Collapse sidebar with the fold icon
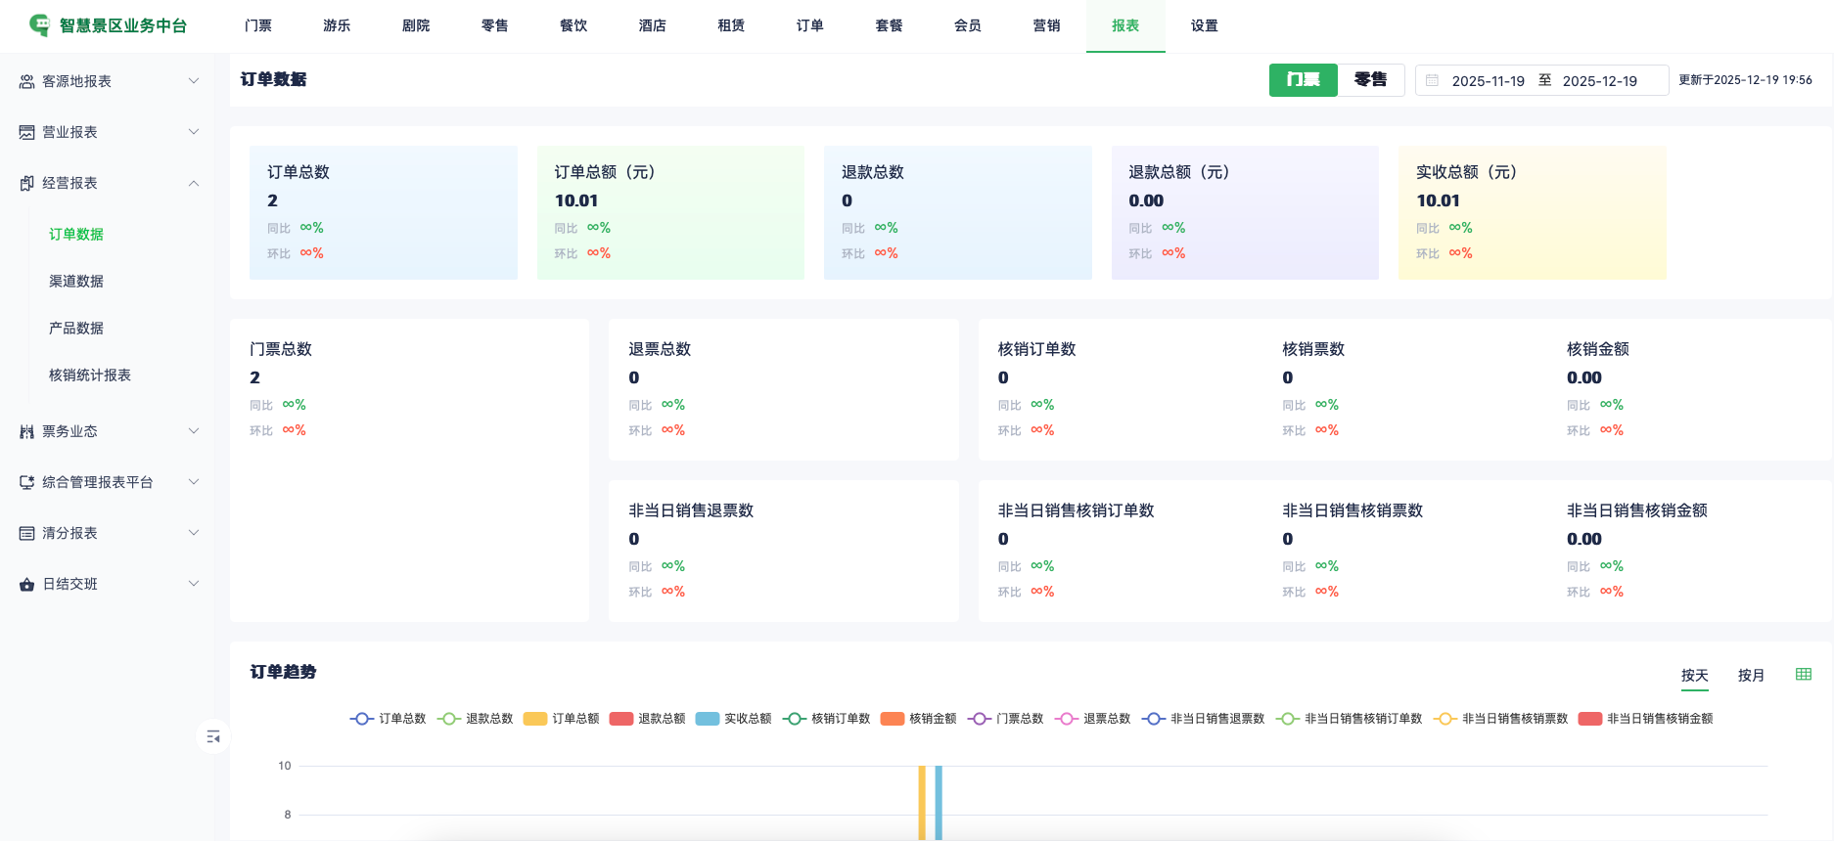Viewport: 1834px width, 841px height. (212, 736)
